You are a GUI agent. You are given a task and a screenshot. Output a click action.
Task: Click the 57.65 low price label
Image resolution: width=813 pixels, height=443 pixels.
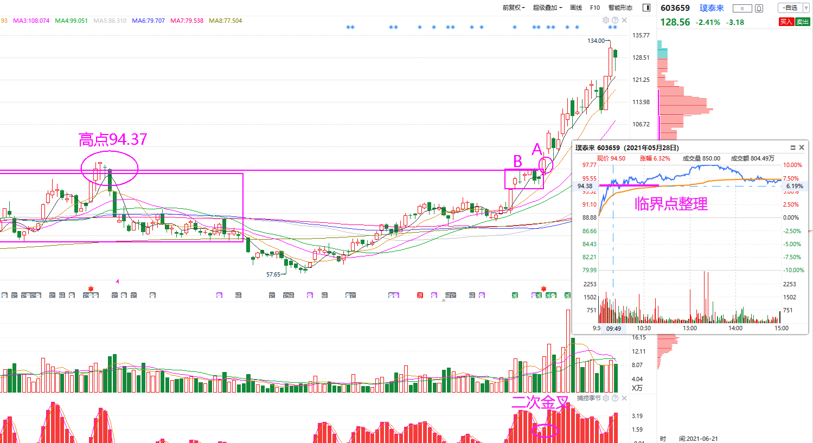click(273, 274)
